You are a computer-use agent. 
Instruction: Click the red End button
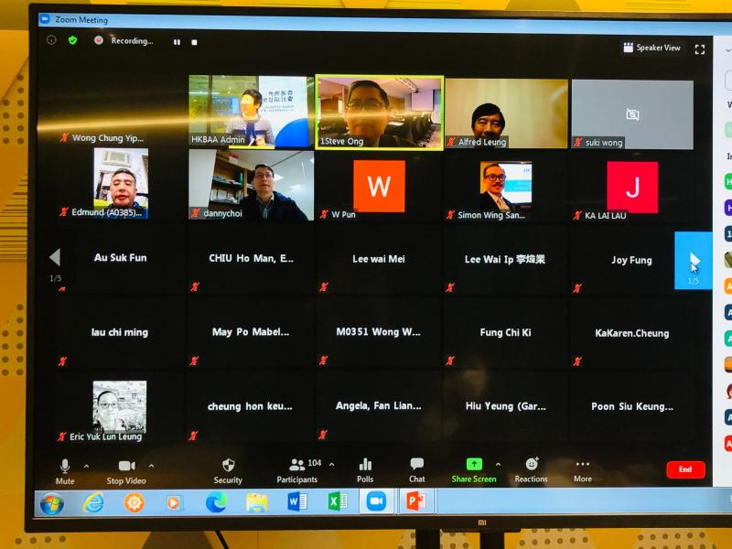tap(685, 469)
